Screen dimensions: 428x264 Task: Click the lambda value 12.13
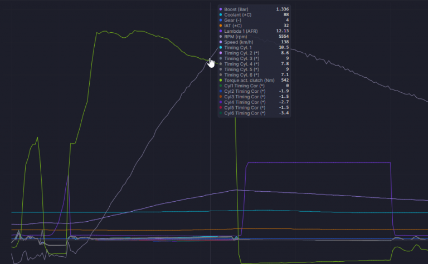[x=282, y=31]
